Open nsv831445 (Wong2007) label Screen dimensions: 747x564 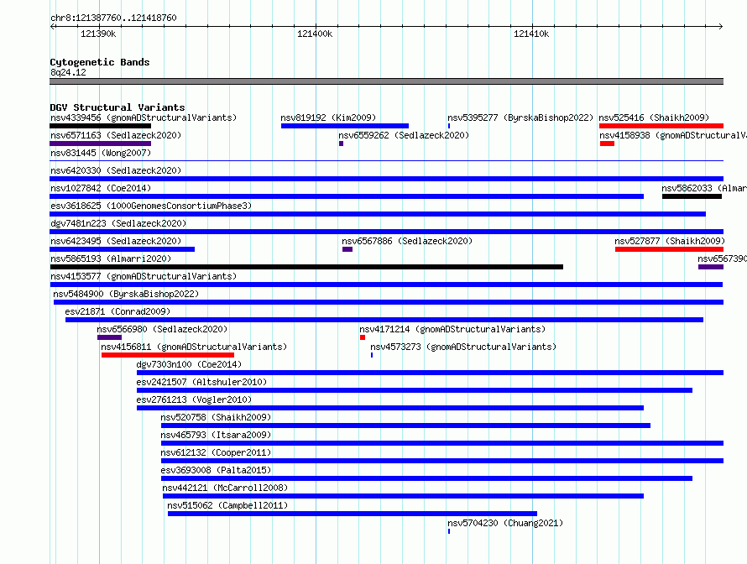101,153
